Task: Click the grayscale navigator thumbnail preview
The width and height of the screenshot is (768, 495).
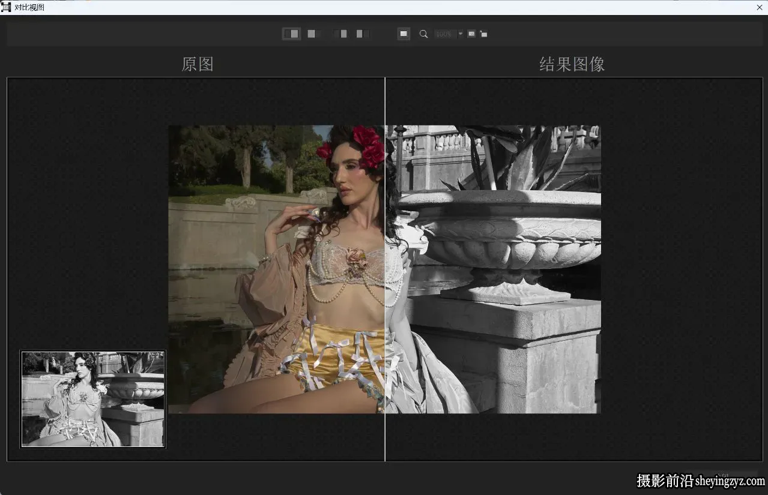Action: pyautogui.click(x=93, y=399)
